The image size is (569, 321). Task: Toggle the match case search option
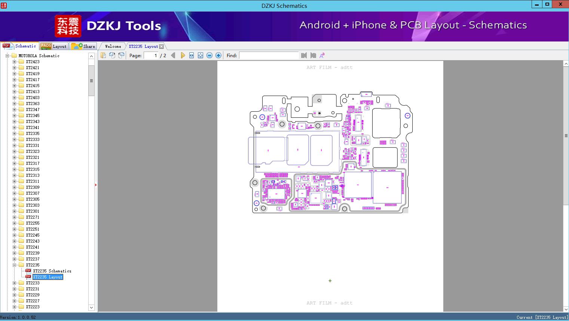click(x=322, y=55)
